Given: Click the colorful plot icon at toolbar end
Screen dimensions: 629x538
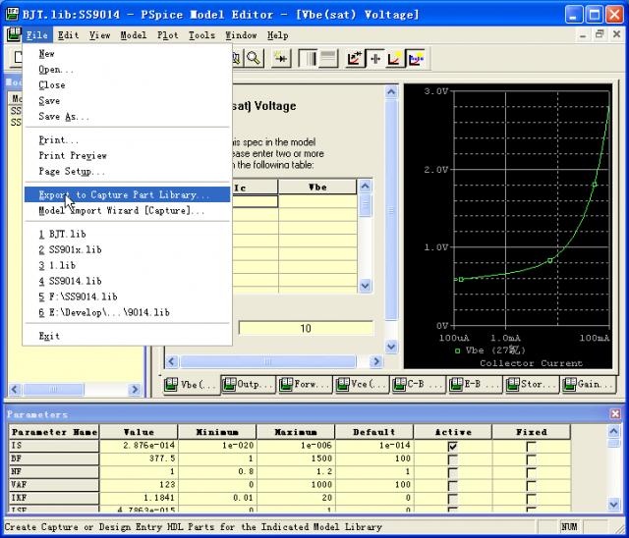Looking at the screenshot, I should pyautogui.click(x=416, y=59).
